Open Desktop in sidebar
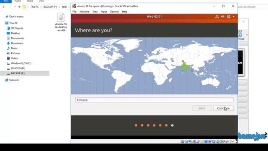Viewport: 268px width, 151px height. 15,33
